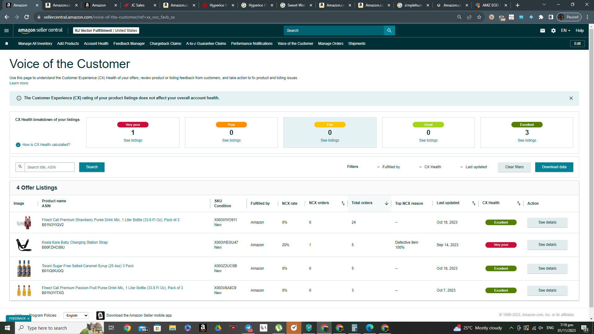
Task: Click the Amazon mobile app icon in footer
Action: point(100,315)
